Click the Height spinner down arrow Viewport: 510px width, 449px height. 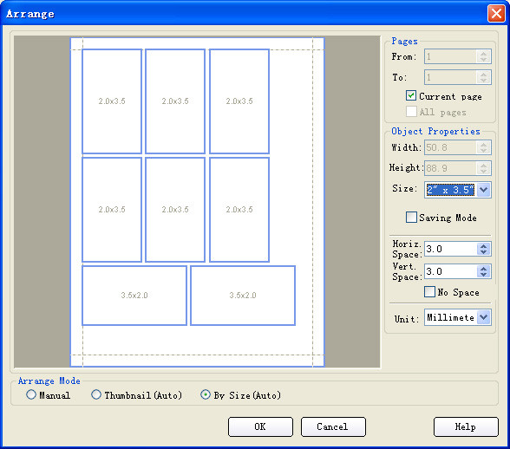(484, 171)
